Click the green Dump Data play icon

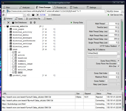71,23
